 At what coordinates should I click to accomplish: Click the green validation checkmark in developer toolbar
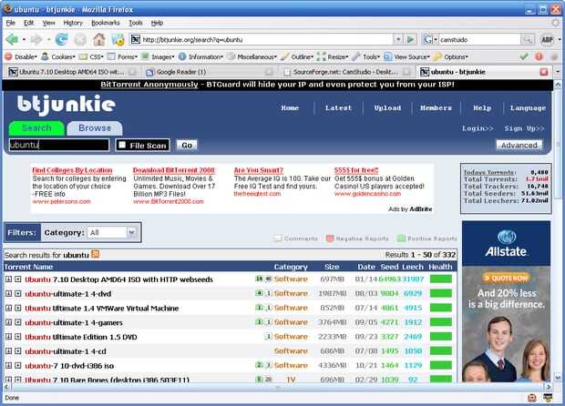(524, 56)
